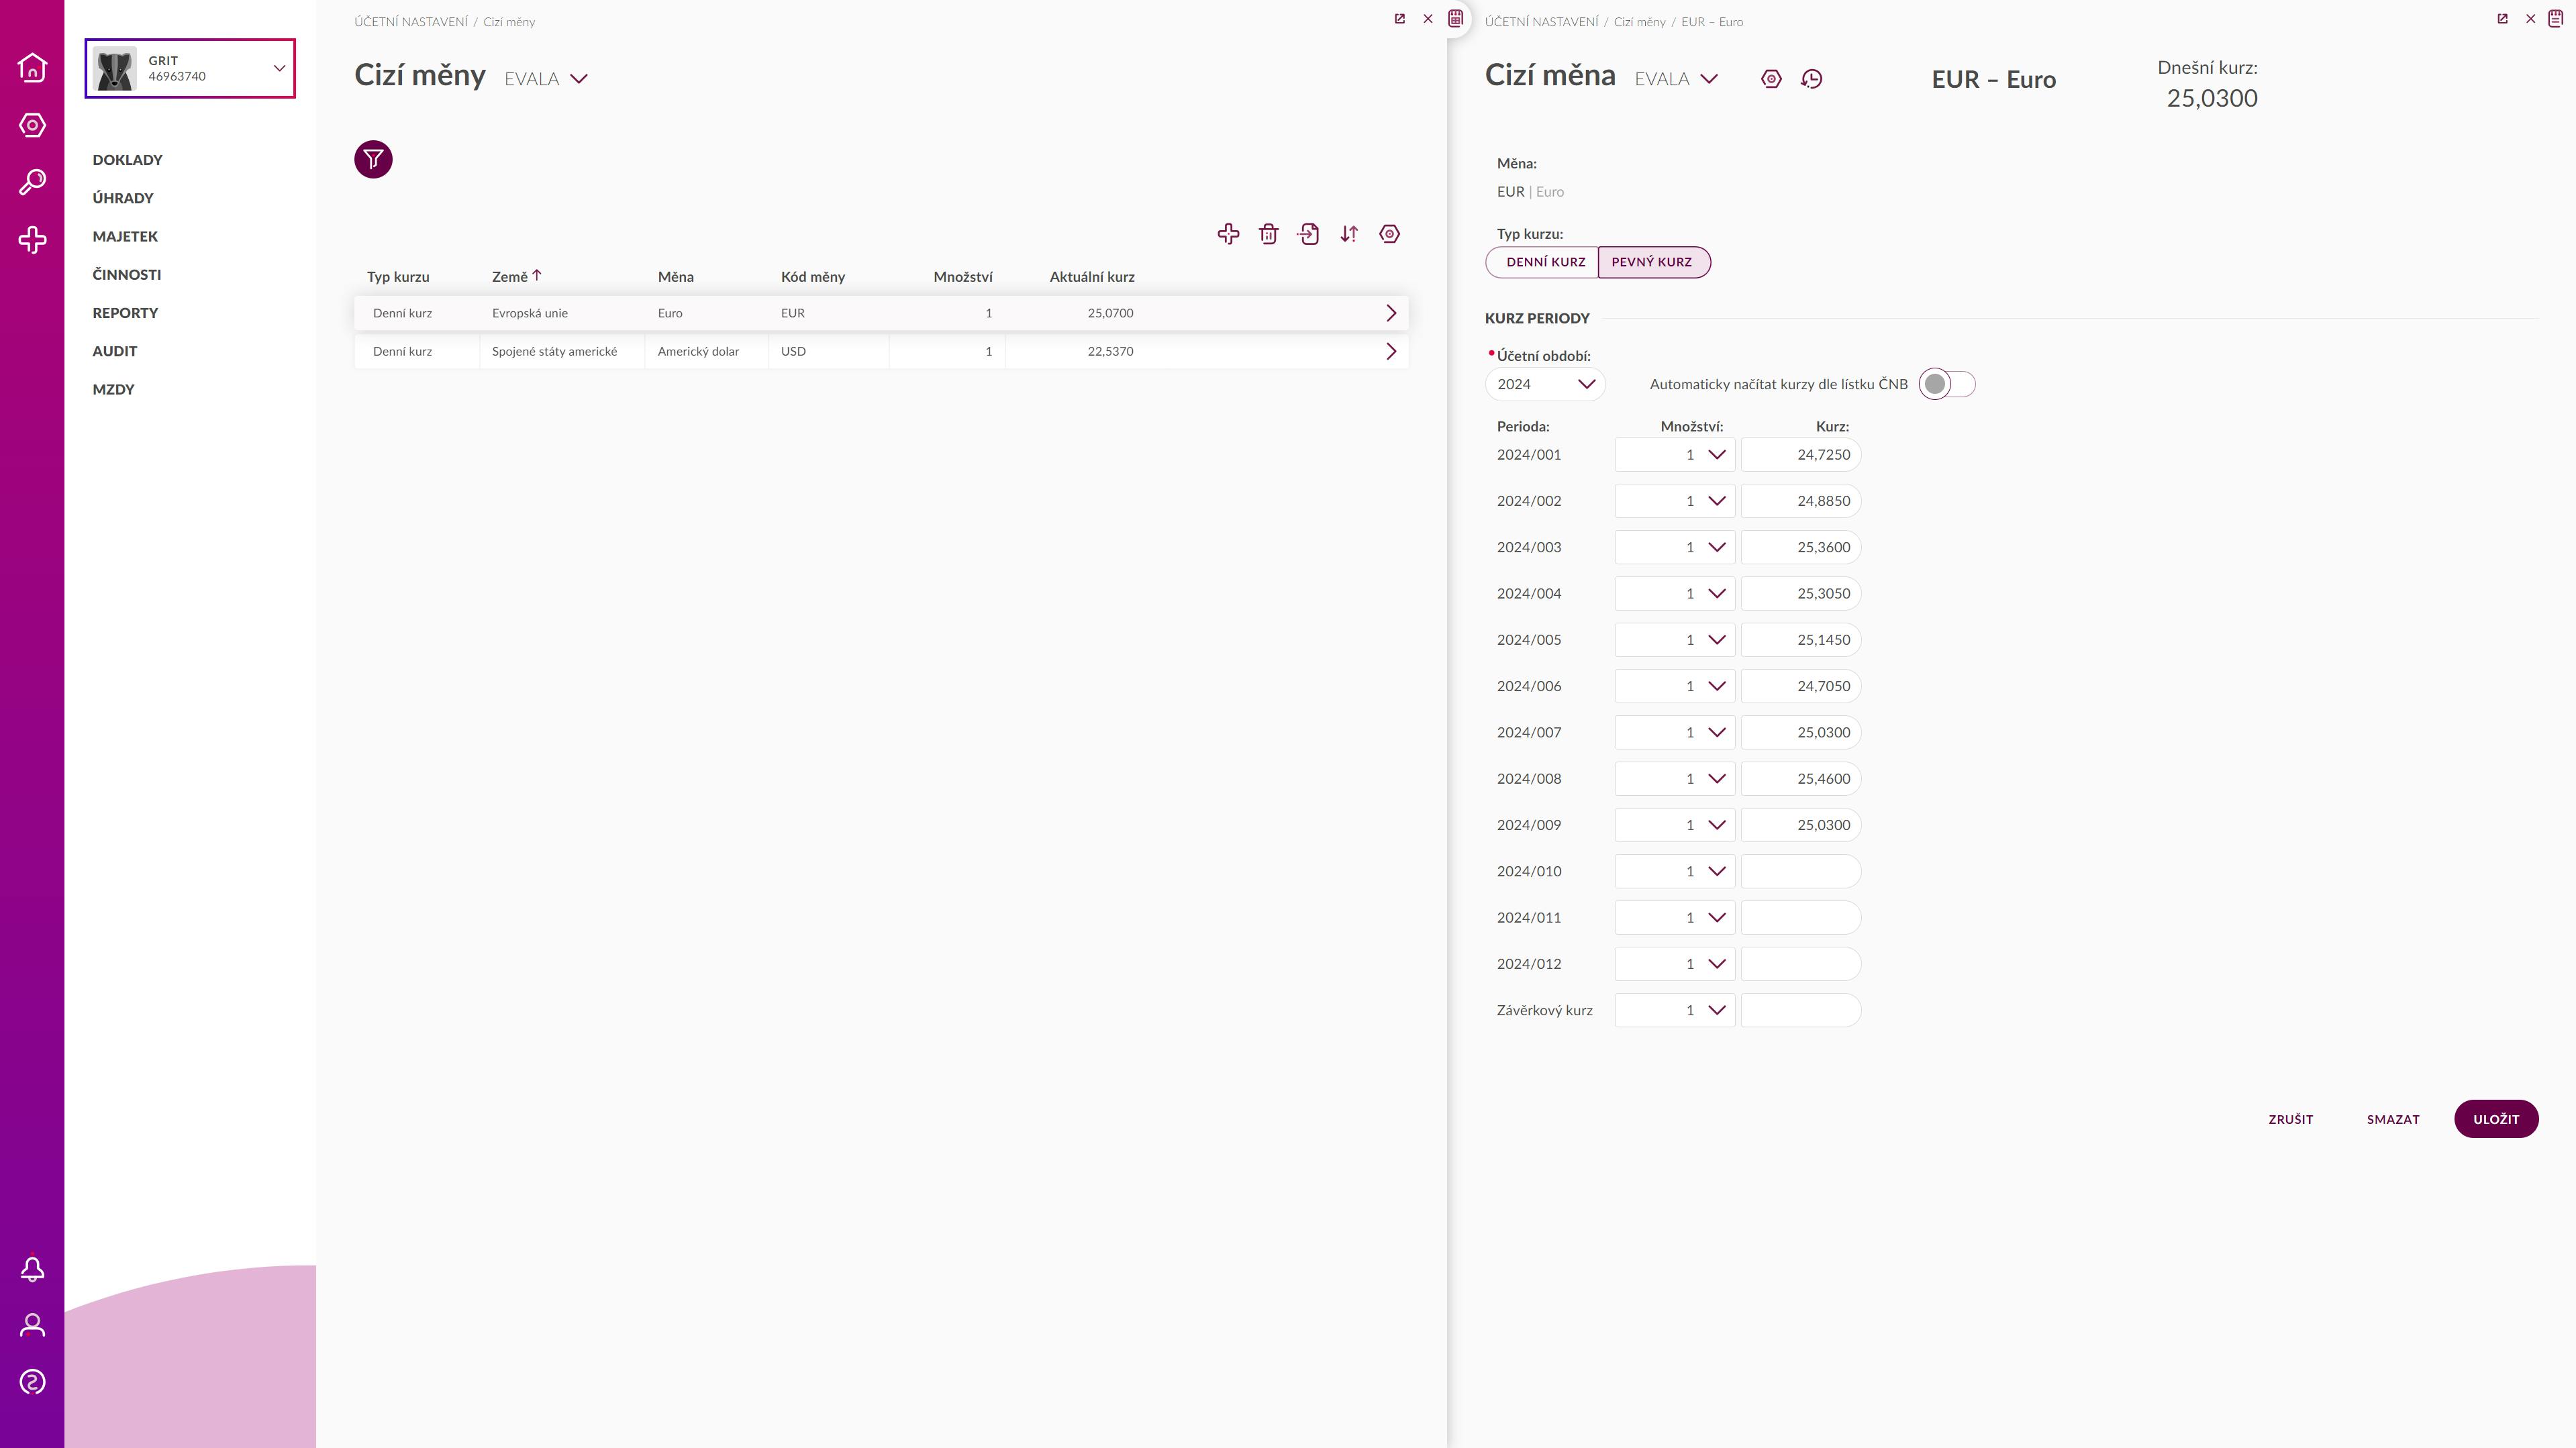Open the DOKLADY menu item

tap(127, 160)
